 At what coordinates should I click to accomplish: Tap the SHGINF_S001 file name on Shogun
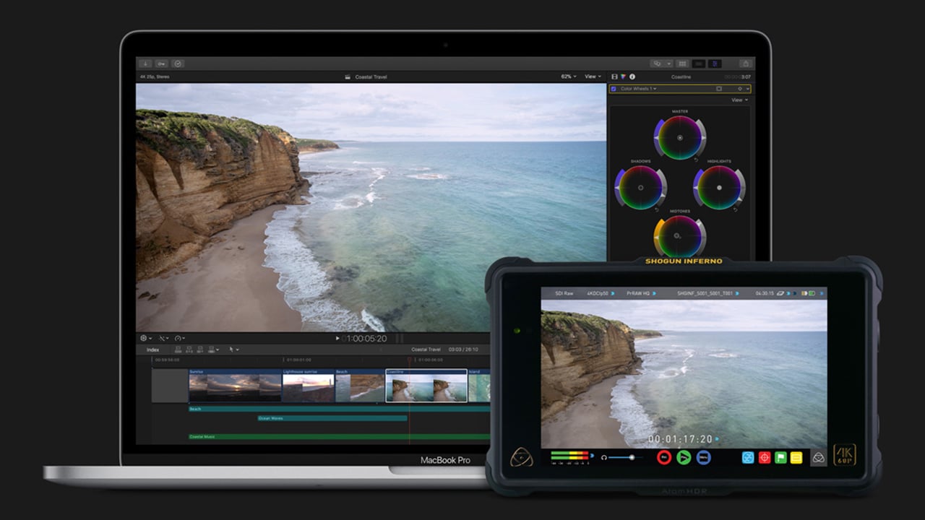707,294
